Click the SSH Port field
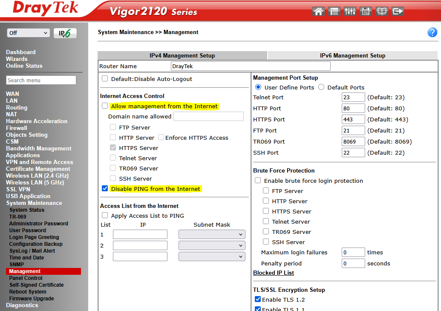441x311 pixels. click(x=353, y=153)
